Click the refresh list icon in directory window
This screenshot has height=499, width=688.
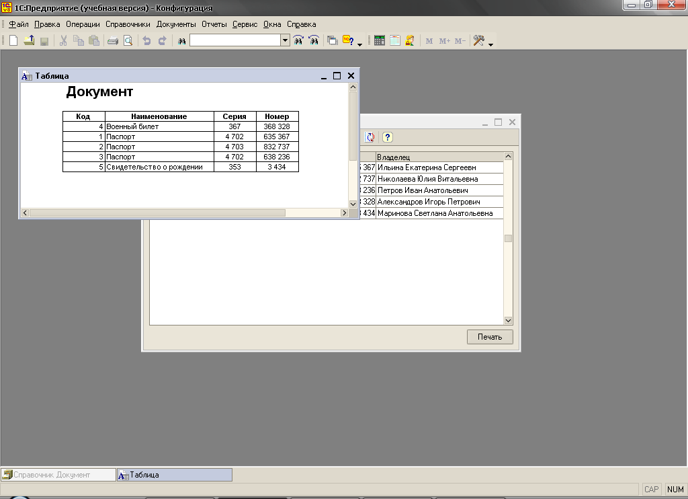370,137
